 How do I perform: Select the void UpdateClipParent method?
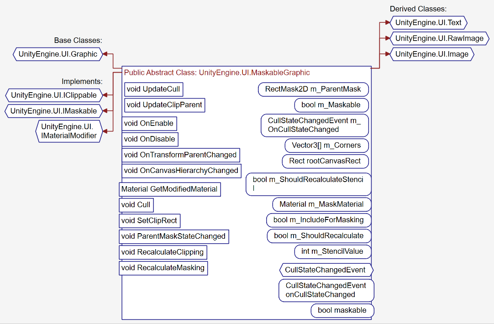click(x=164, y=105)
